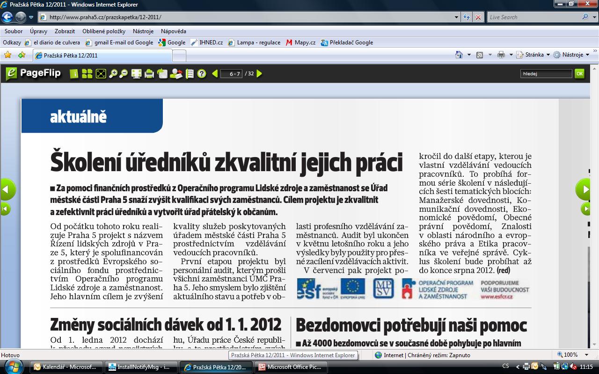Refresh the page with the refresh icon

[466, 17]
